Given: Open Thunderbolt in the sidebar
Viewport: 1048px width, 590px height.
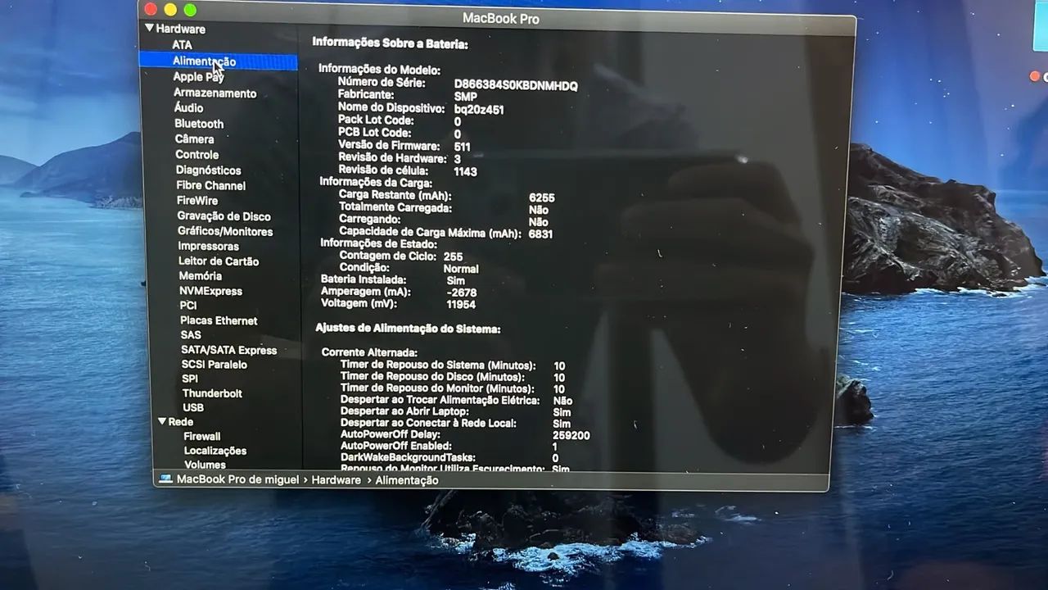Looking at the screenshot, I should click(212, 393).
